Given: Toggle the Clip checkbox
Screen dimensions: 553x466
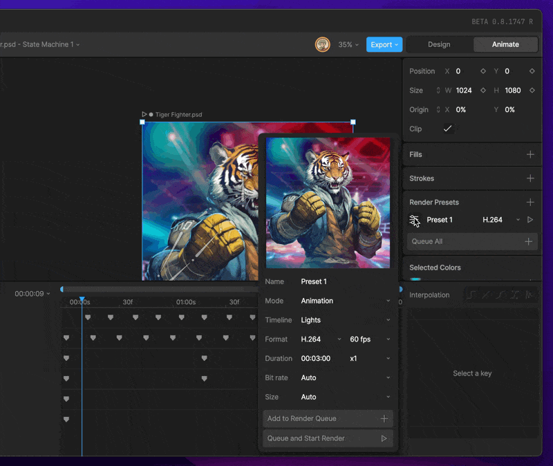Looking at the screenshot, I should tap(447, 129).
